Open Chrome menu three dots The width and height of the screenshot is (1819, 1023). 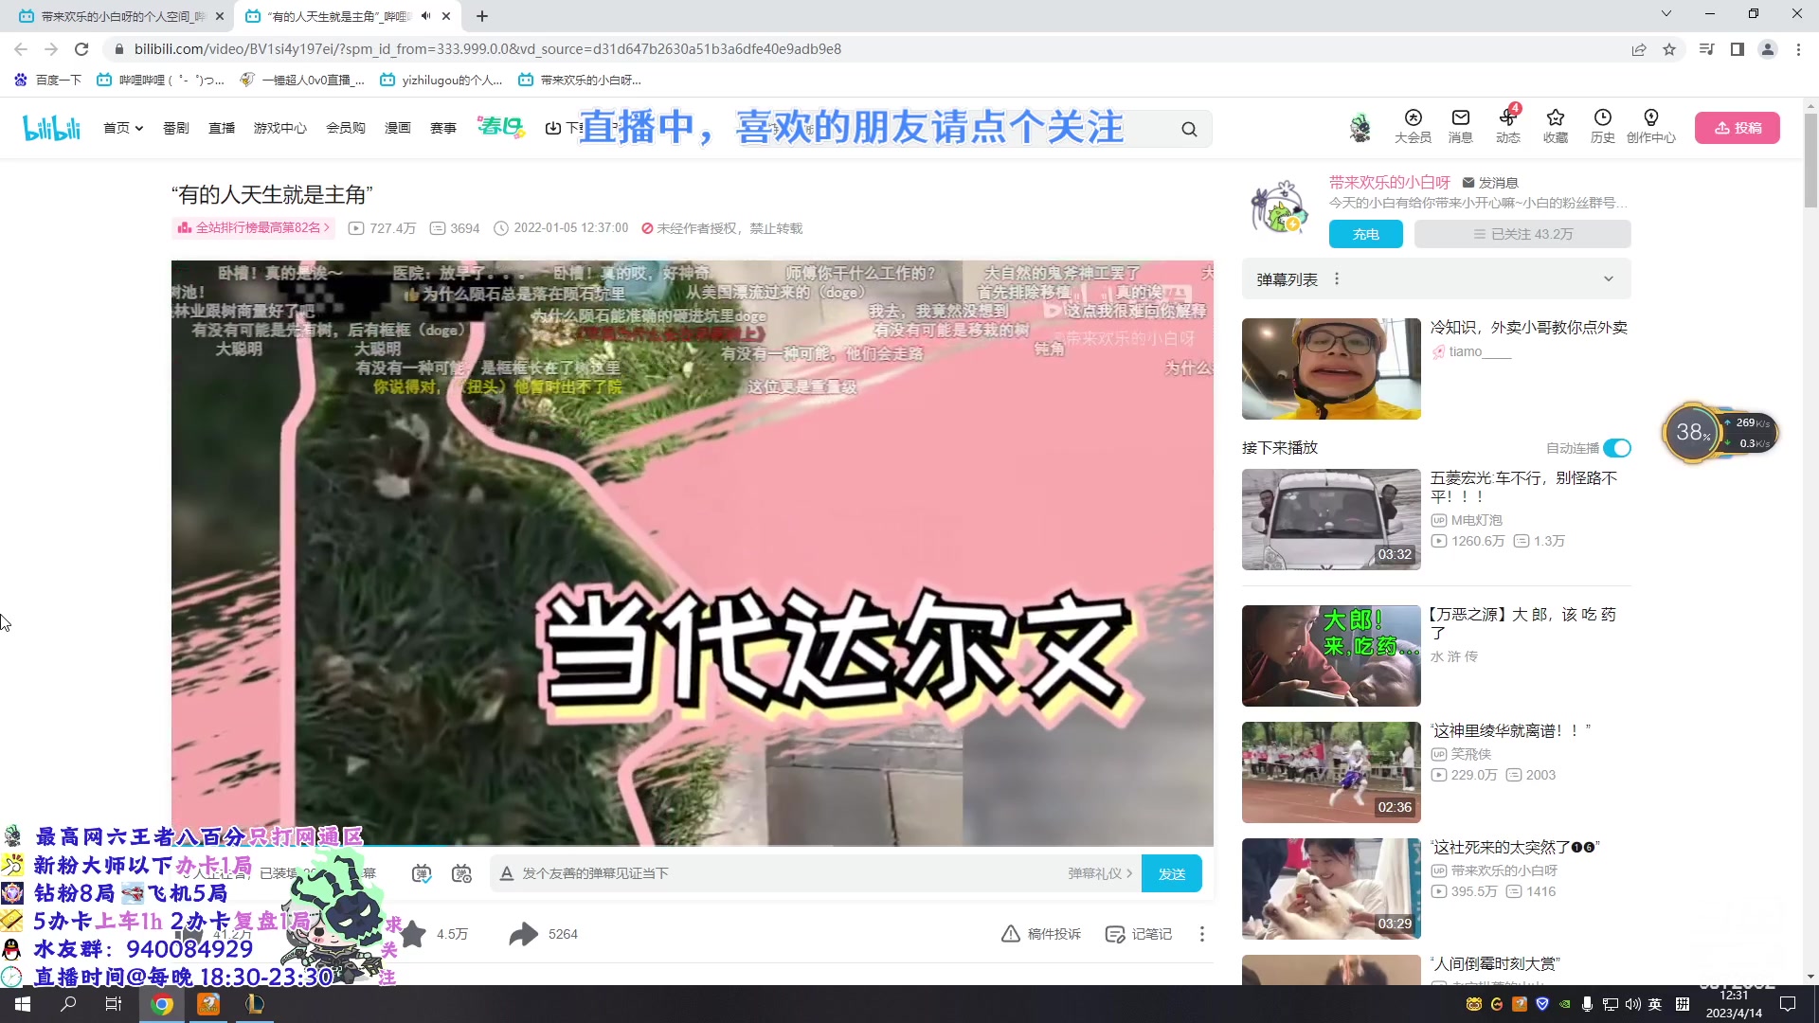1798,49
